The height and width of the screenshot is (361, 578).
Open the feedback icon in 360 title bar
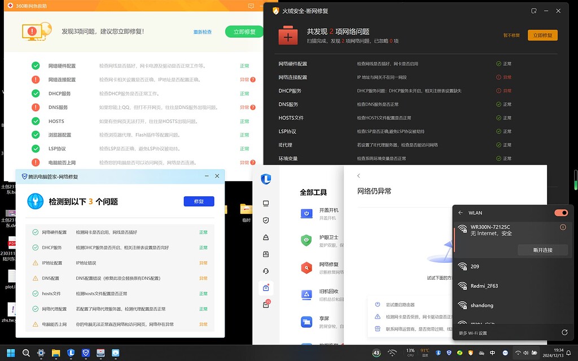pos(251,6)
